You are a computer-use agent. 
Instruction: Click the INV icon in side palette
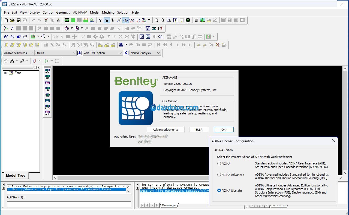pos(47,89)
